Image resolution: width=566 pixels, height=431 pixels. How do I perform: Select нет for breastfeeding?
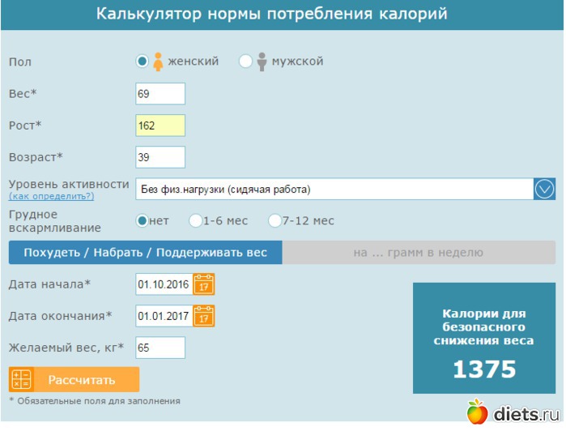click(x=143, y=220)
